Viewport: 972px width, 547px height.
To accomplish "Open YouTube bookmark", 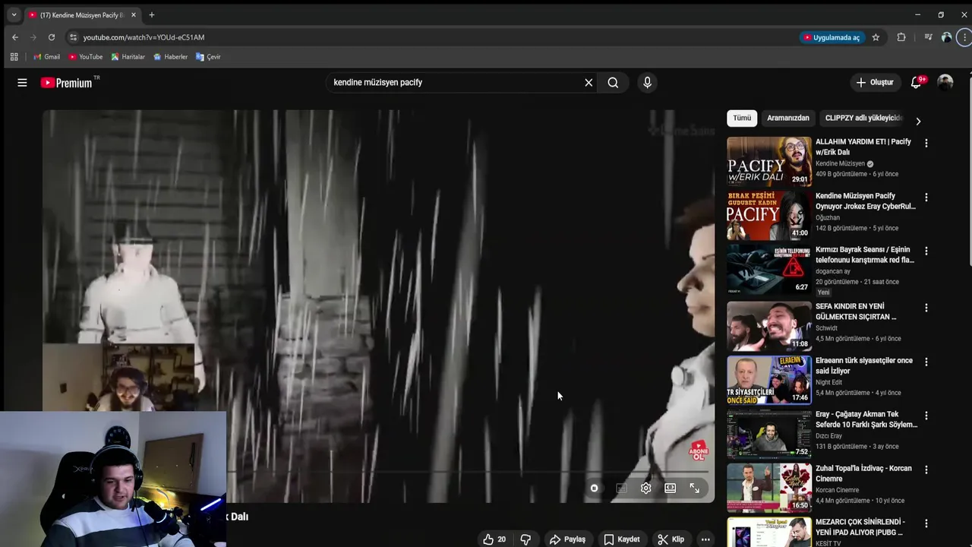I will [x=86, y=57].
